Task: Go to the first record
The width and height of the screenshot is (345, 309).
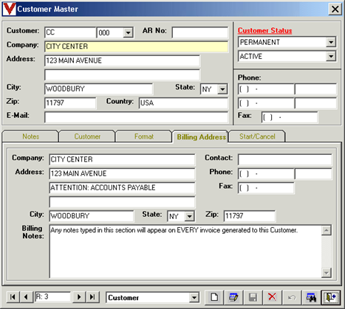Action: click(13, 297)
